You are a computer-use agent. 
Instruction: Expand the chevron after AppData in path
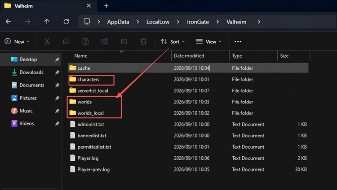click(138, 22)
